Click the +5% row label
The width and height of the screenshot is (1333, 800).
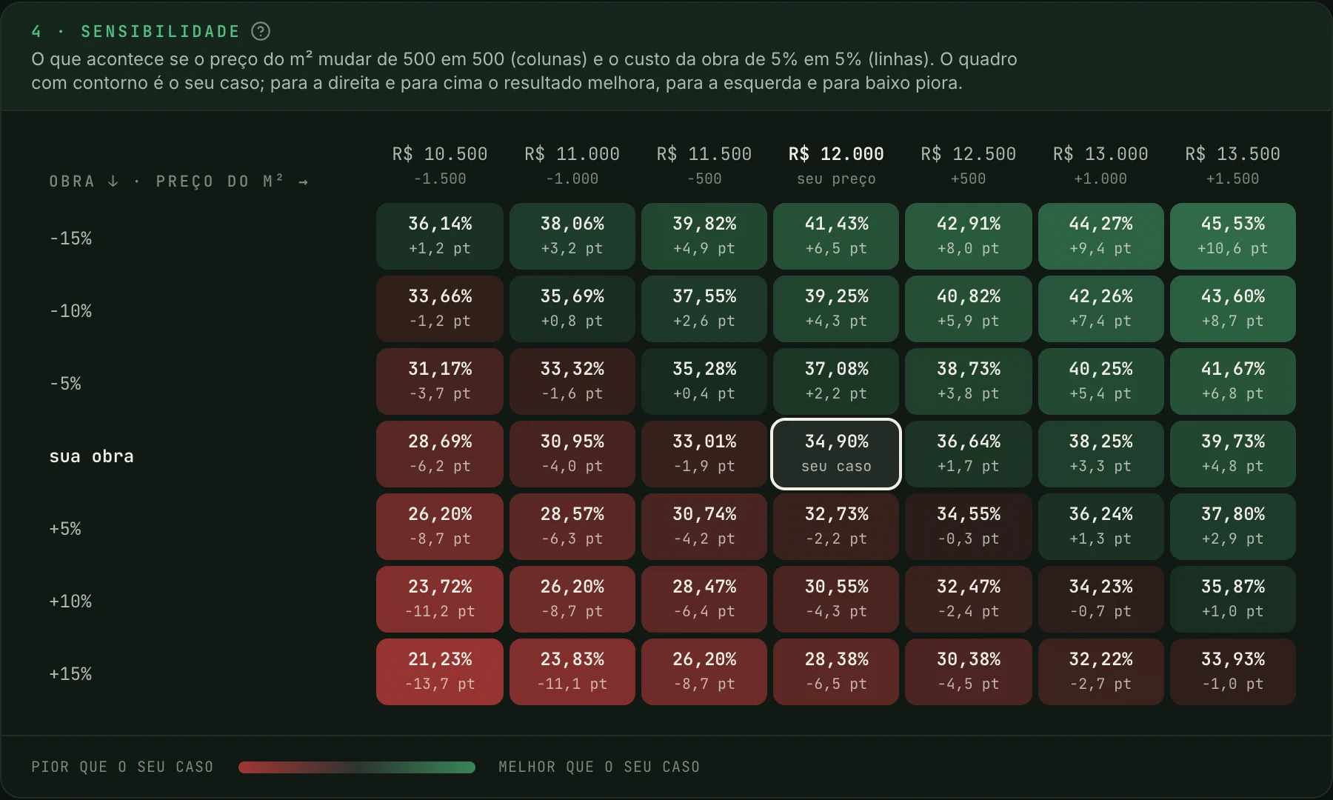pyautogui.click(x=65, y=529)
